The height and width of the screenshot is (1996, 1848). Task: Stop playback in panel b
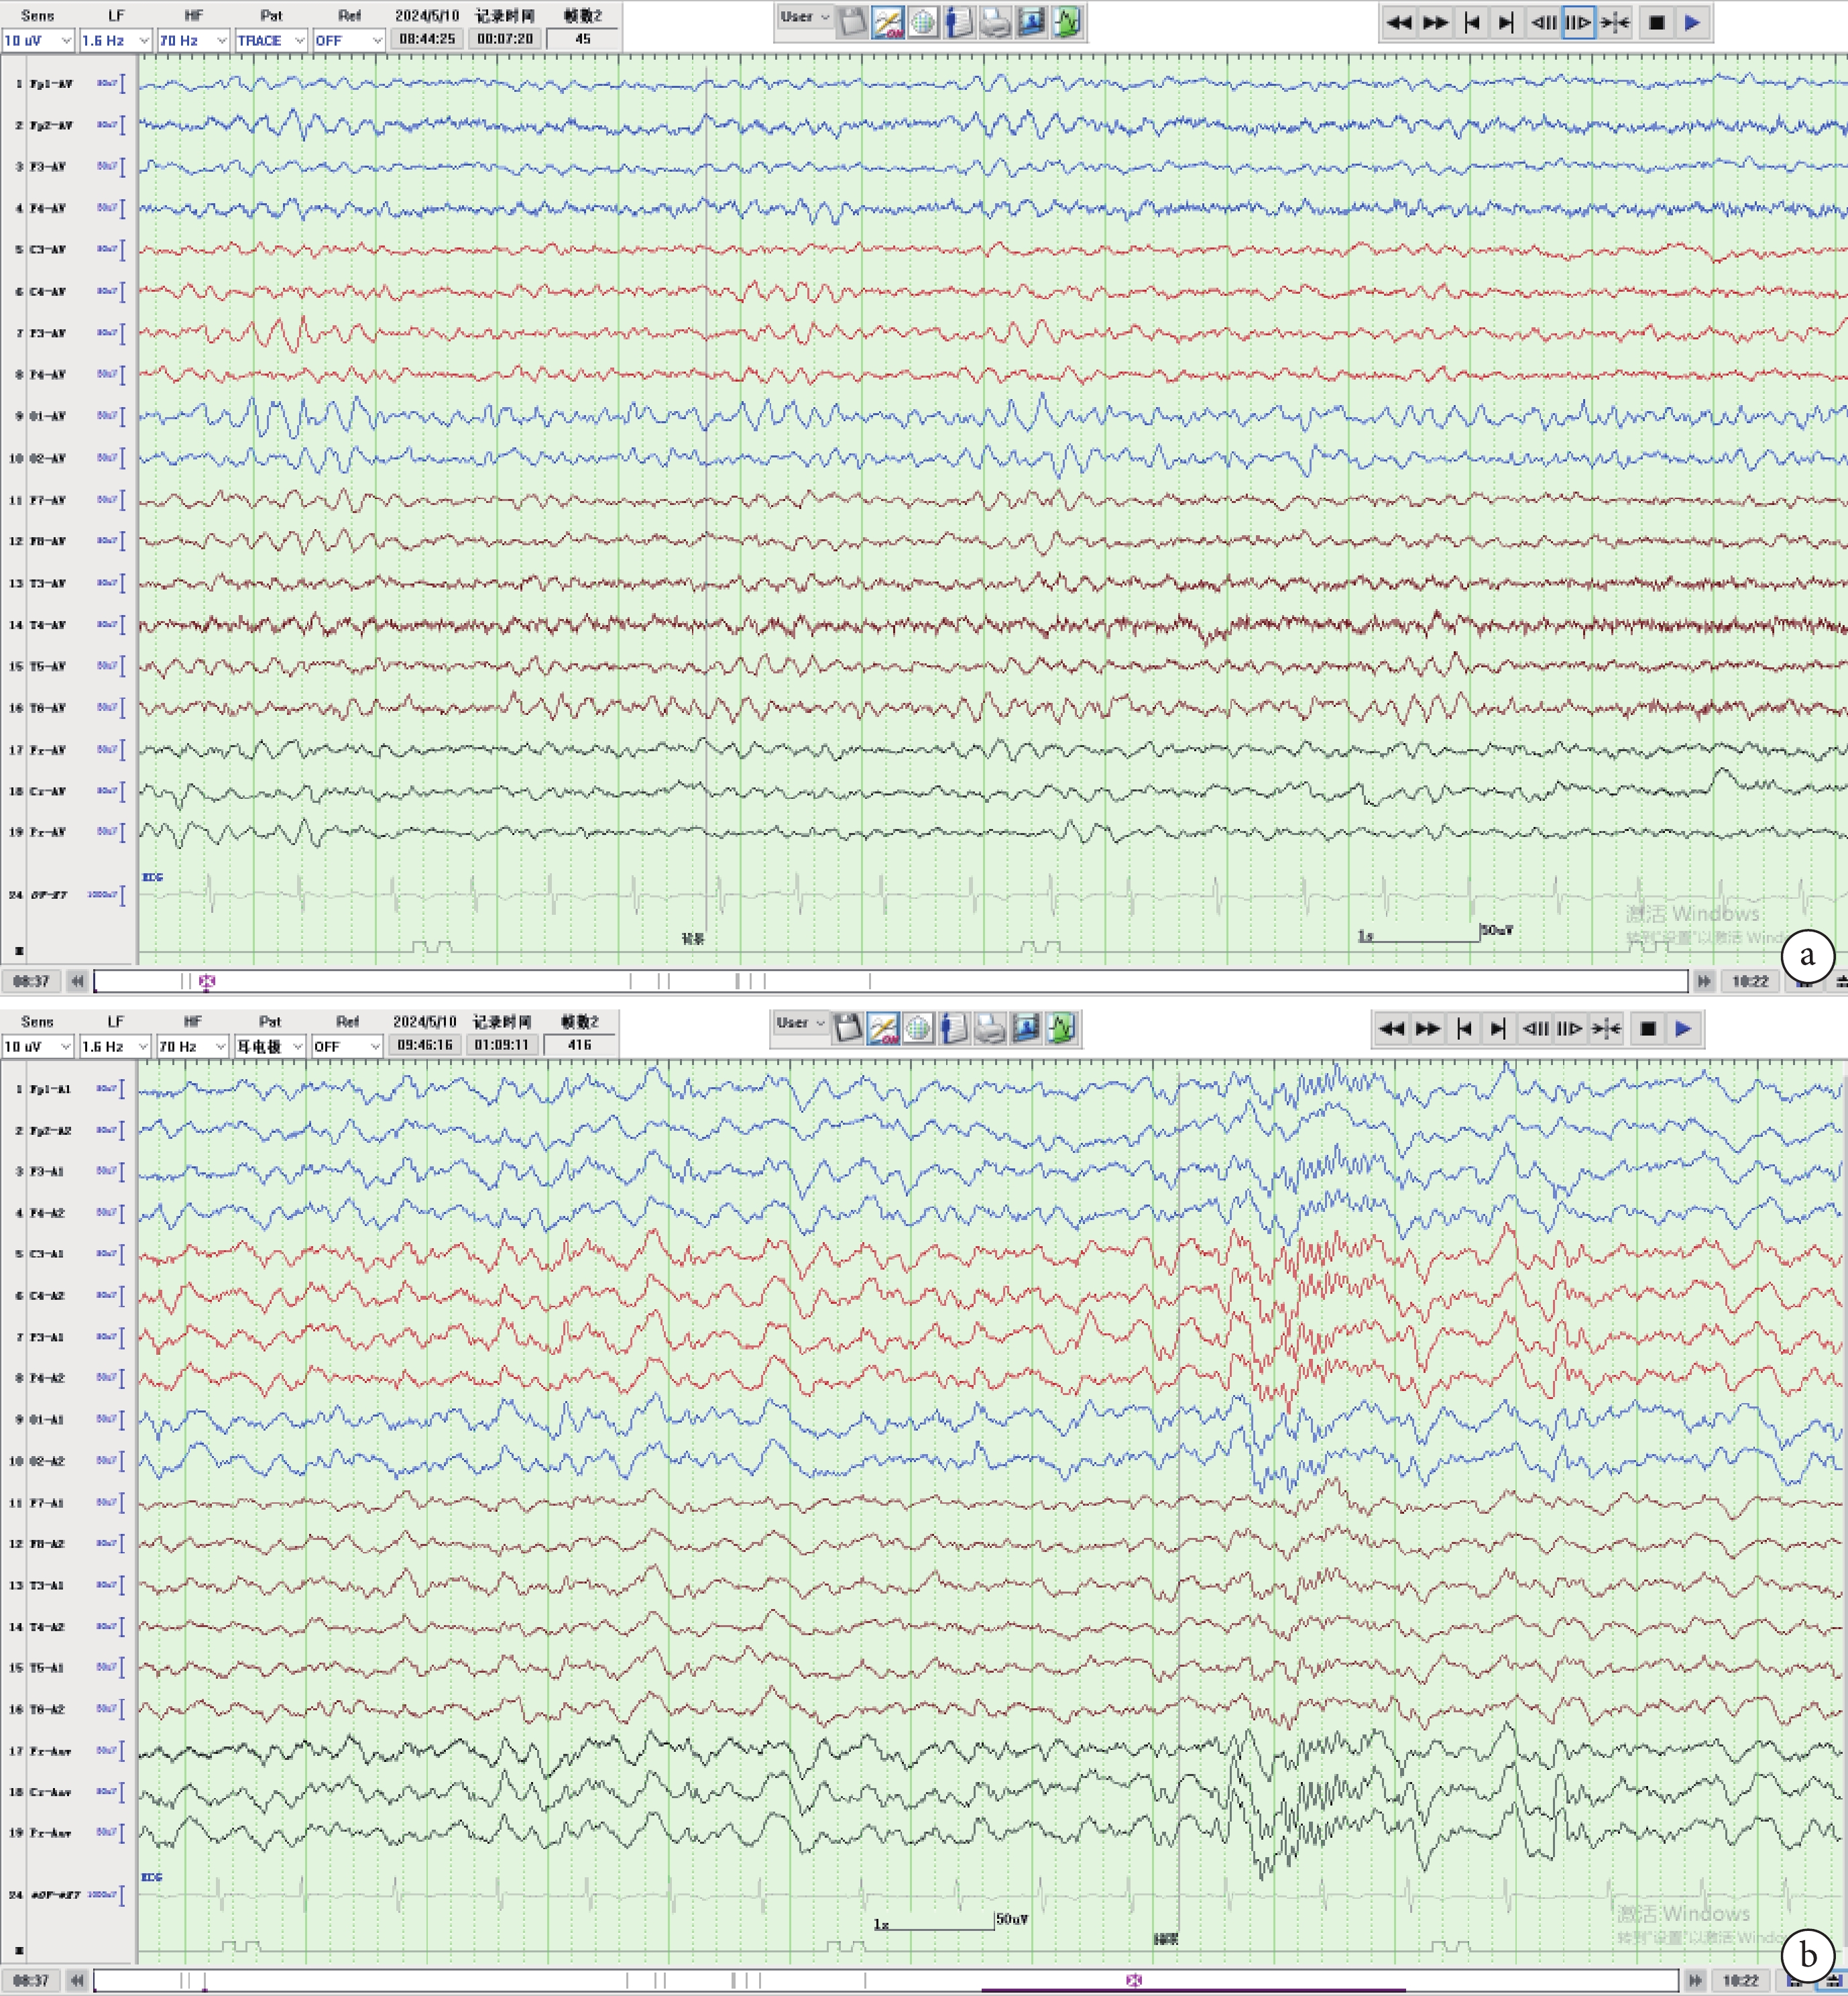pos(1648,1028)
